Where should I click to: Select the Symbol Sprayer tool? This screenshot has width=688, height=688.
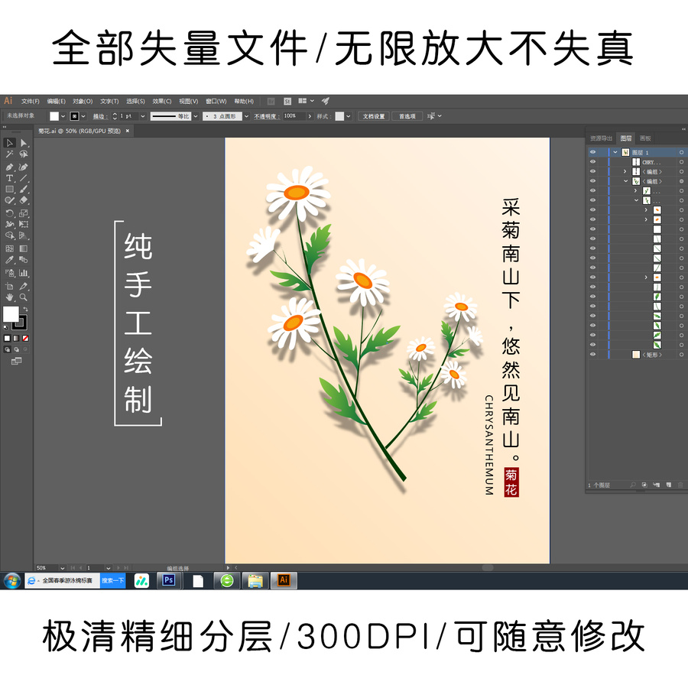click(10, 273)
